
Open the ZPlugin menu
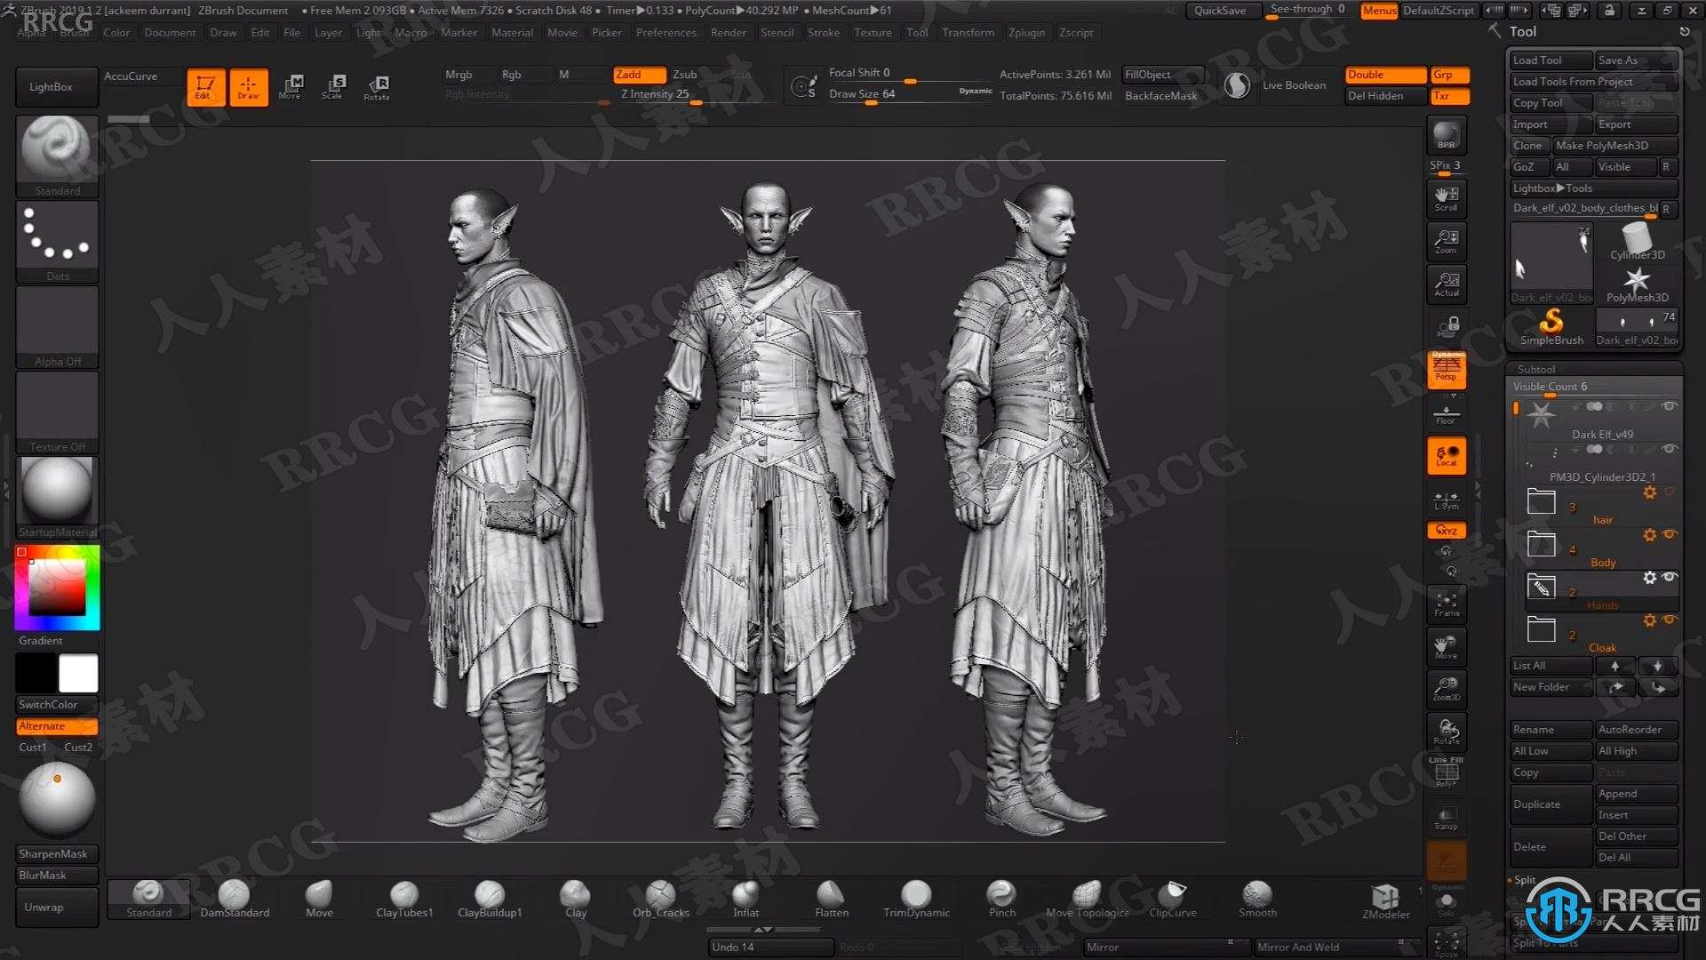(1021, 33)
